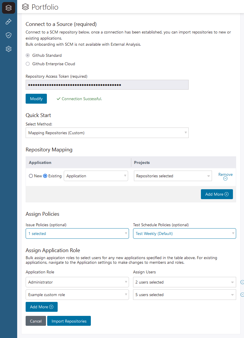The image size is (244, 338).
Task: Expand the 2 users selected dropdown
Action: click(185, 282)
